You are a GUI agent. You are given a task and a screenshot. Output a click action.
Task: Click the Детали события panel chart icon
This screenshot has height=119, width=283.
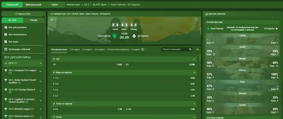point(207,14)
